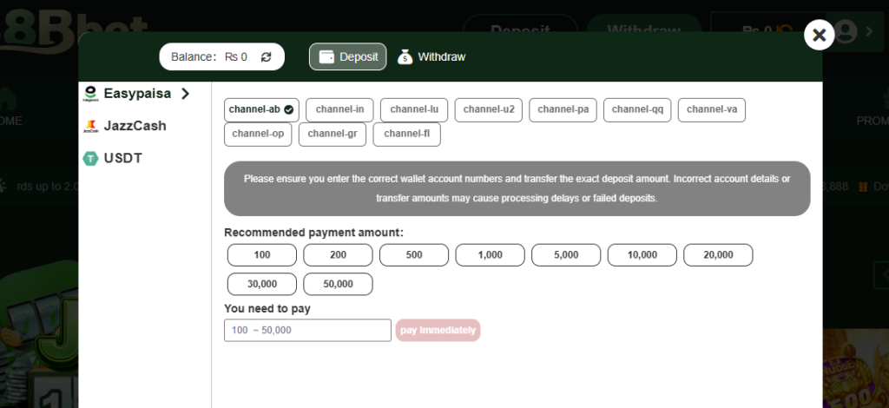Select channel-va option
The image size is (889, 408).
712,110
